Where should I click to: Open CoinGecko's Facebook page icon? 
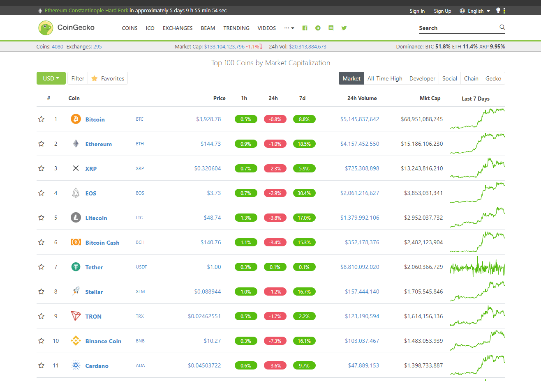coord(305,28)
